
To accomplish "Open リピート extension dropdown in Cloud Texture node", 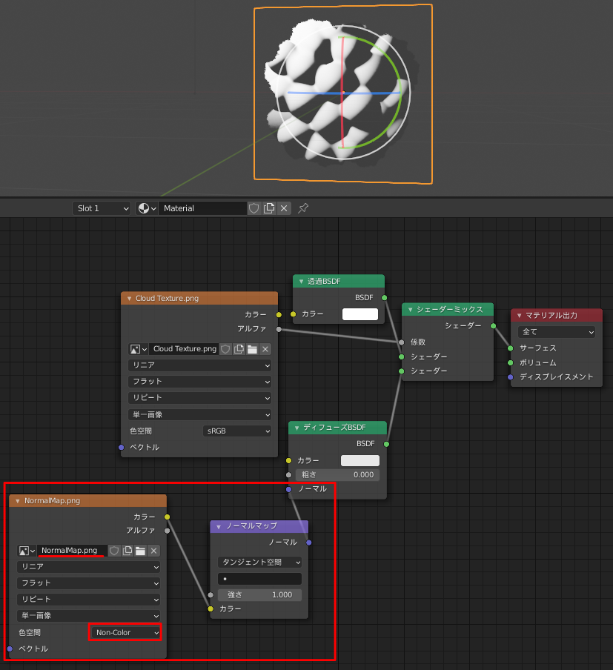I will [199, 398].
